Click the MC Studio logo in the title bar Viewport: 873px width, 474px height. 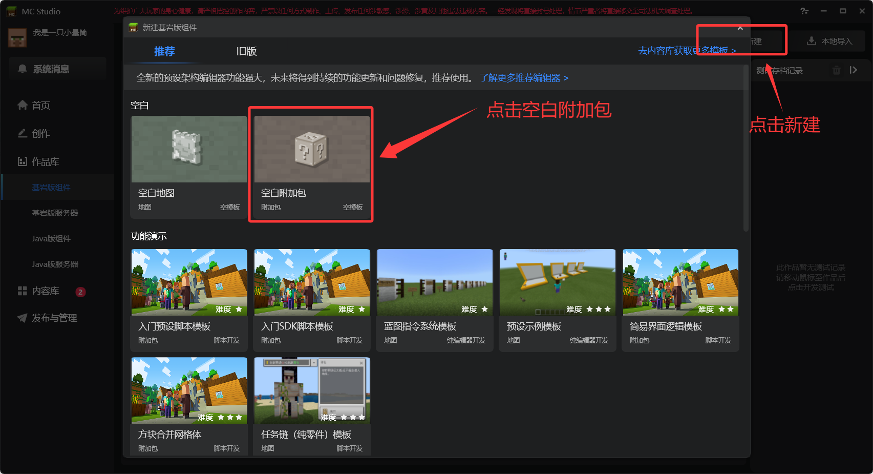point(12,11)
